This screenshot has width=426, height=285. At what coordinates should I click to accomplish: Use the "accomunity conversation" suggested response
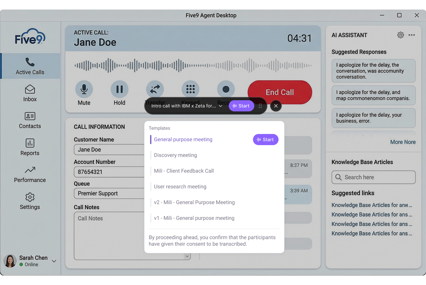374,71
